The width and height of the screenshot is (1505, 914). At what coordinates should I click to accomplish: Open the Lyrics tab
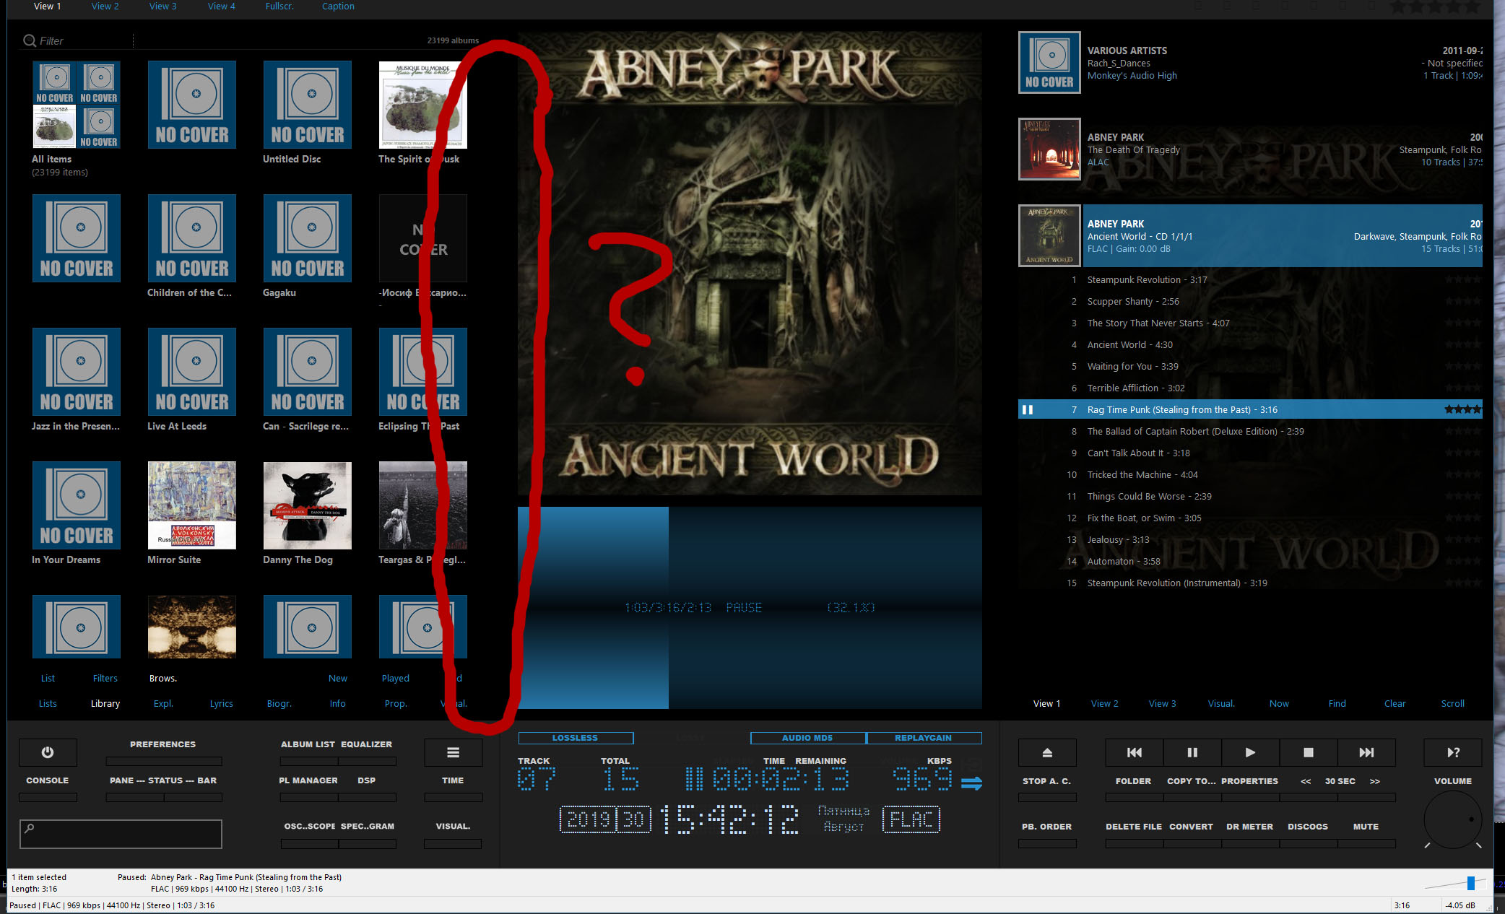pyautogui.click(x=222, y=703)
